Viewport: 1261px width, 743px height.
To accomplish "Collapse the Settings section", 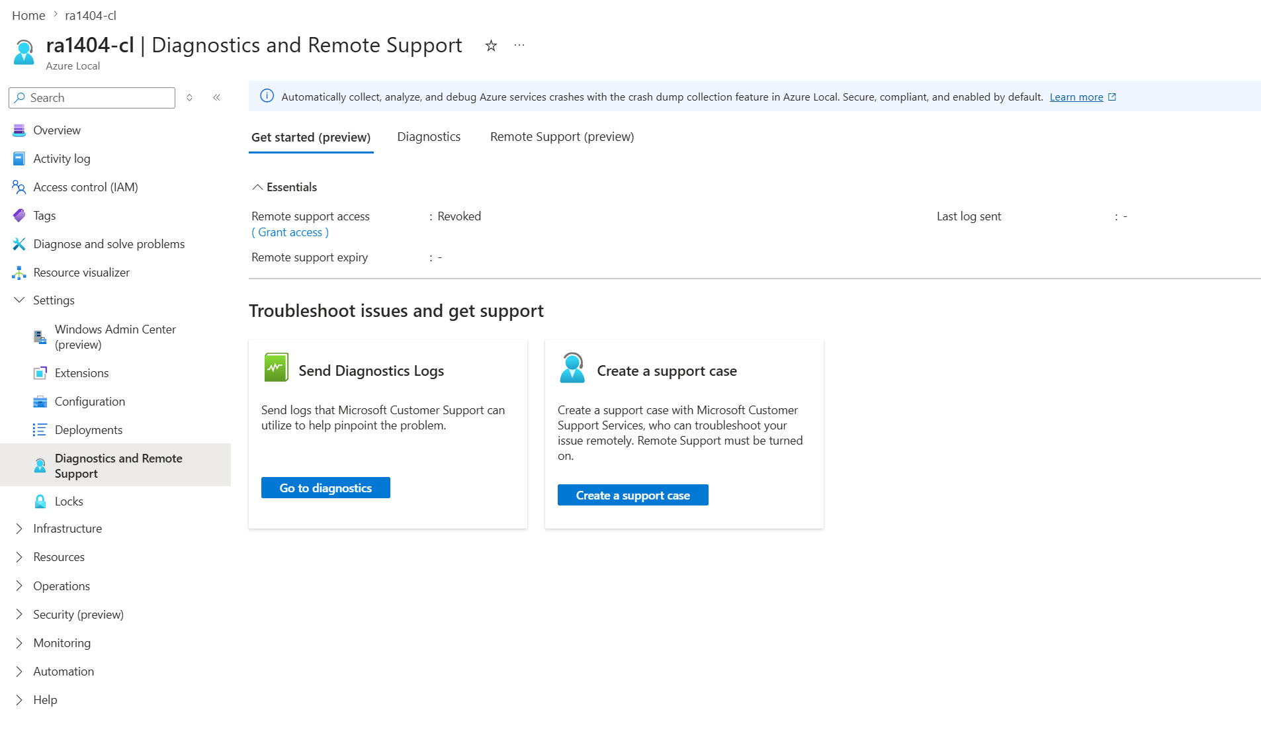I will pyautogui.click(x=19, y=300).
